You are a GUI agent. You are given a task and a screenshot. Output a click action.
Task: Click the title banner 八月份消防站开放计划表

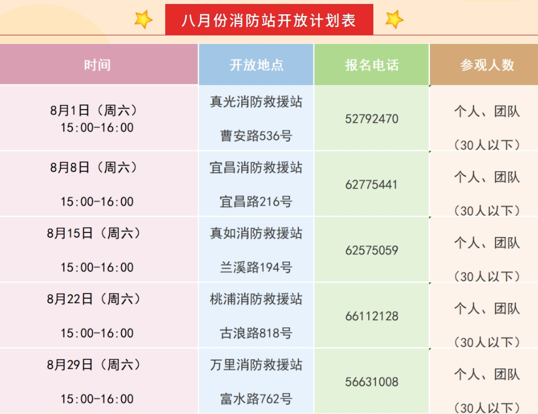[269, 19]
